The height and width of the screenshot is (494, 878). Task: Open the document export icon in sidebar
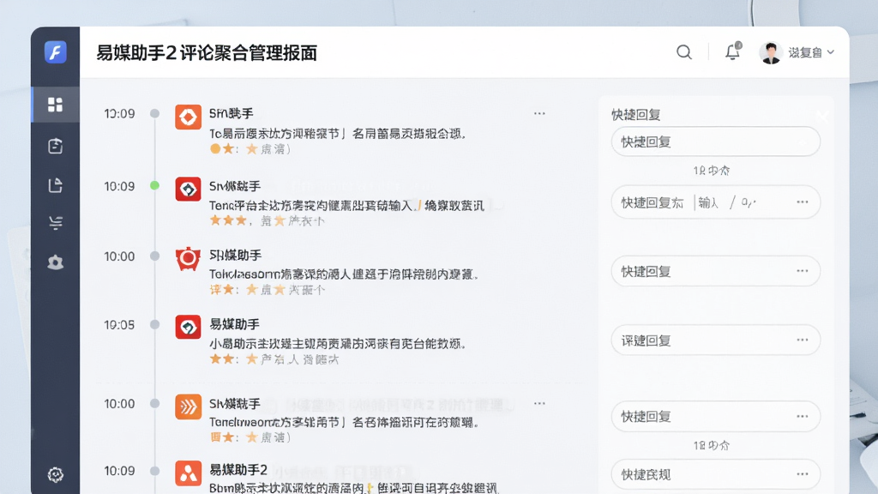55,185
